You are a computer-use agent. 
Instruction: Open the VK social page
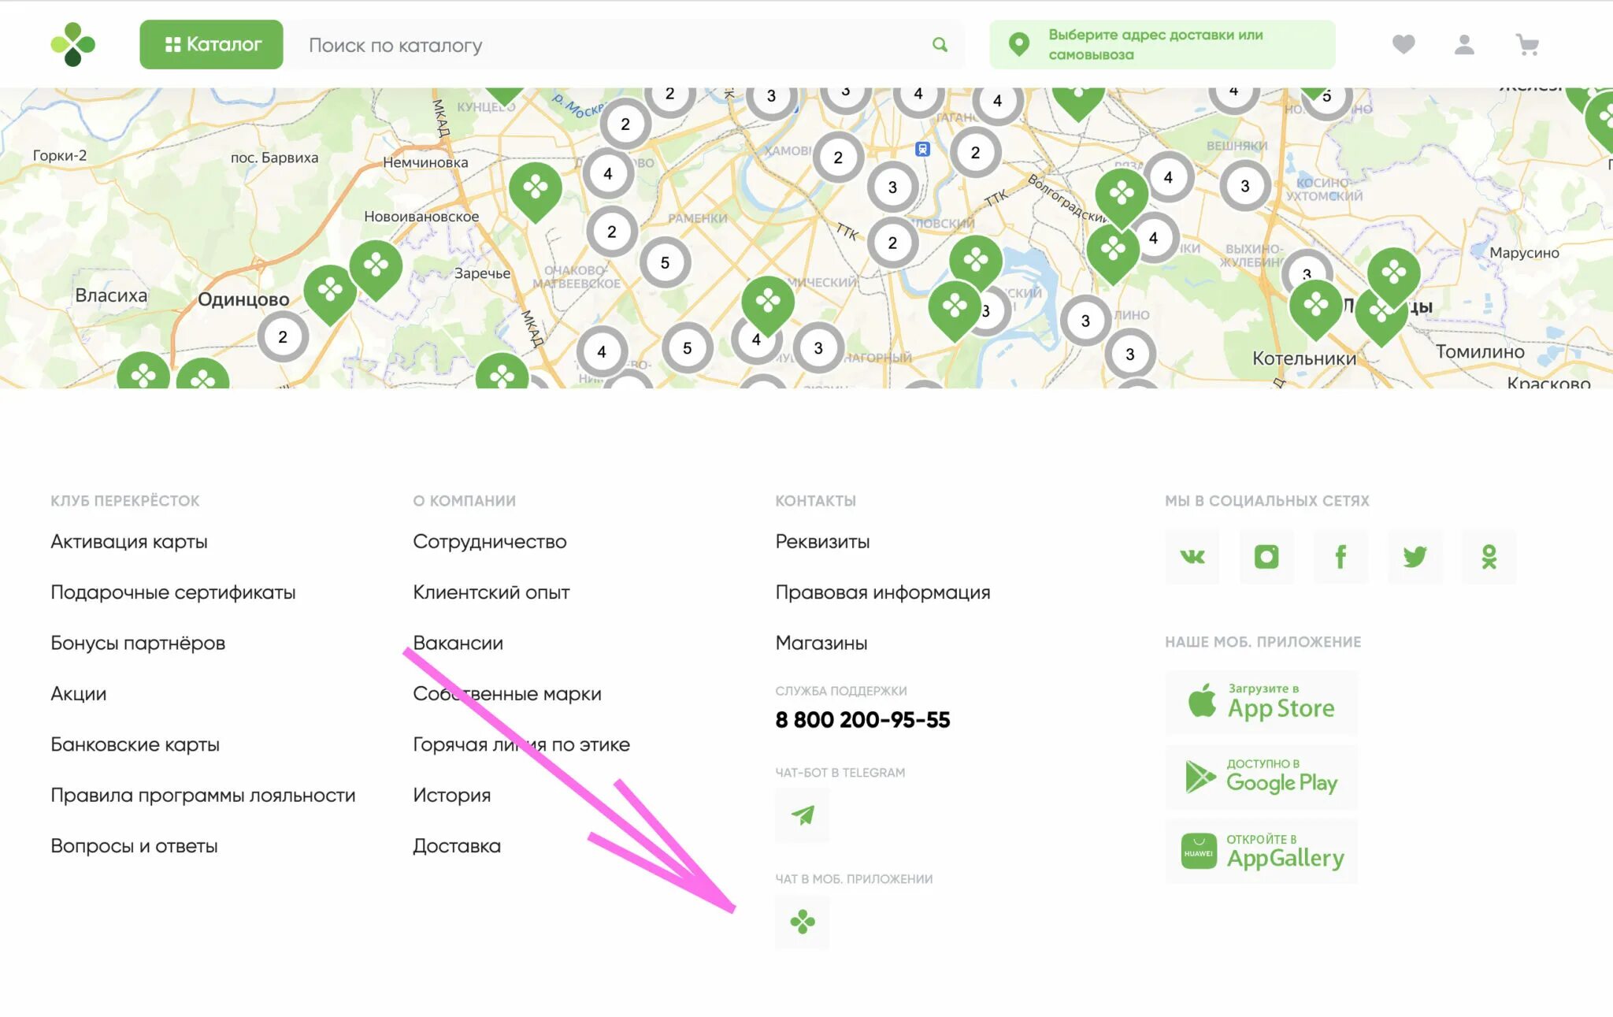(1192, 557)
